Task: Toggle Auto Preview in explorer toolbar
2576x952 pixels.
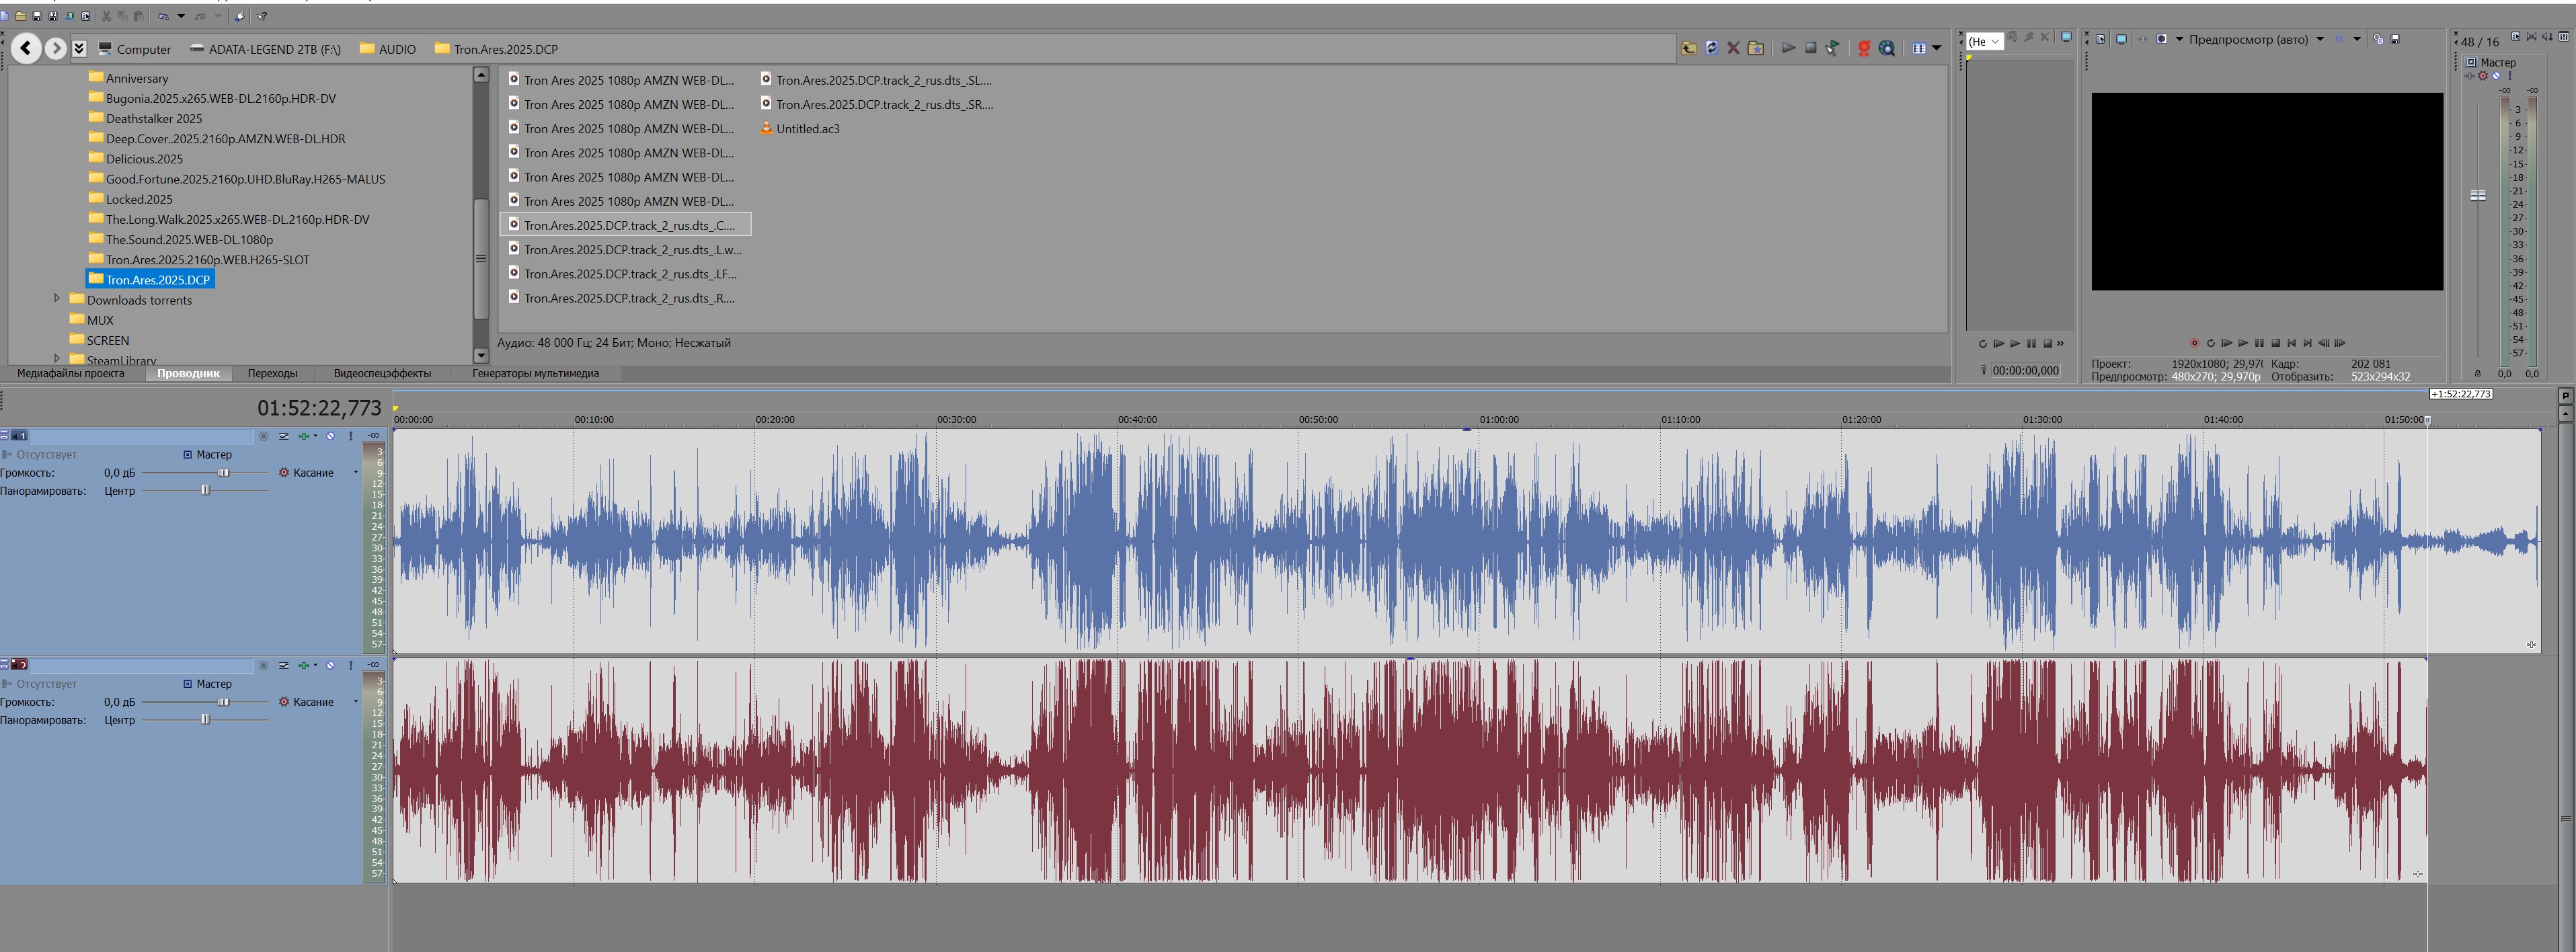Action: point(1832,48)
